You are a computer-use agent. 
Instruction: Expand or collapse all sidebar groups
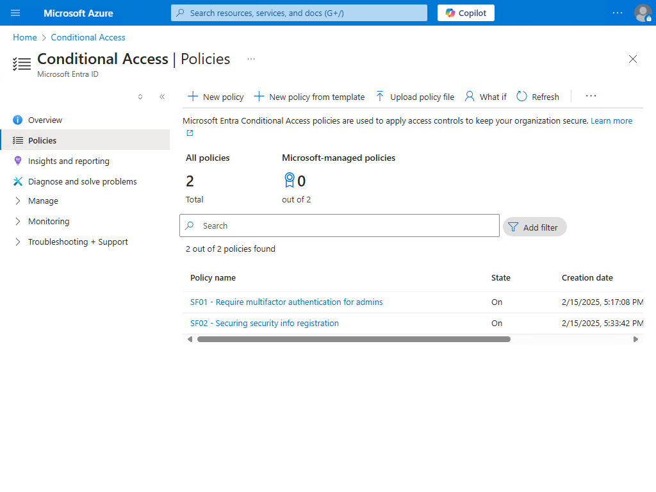140,97
